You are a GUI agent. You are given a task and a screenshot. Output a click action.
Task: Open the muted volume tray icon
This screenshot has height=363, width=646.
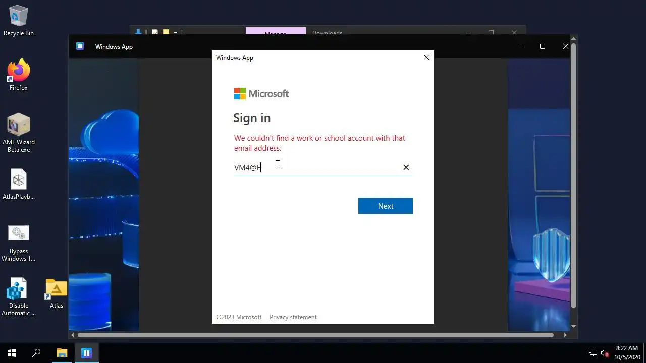coord(605,353)
